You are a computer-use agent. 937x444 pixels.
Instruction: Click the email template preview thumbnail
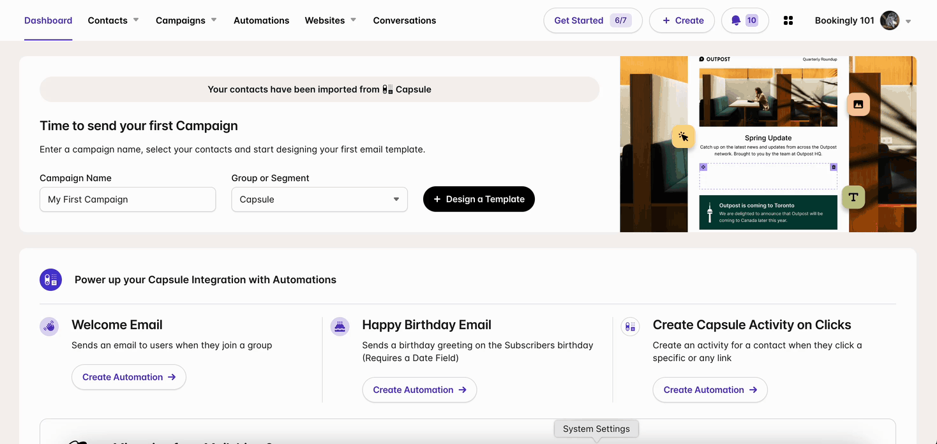tap(768, 144)
